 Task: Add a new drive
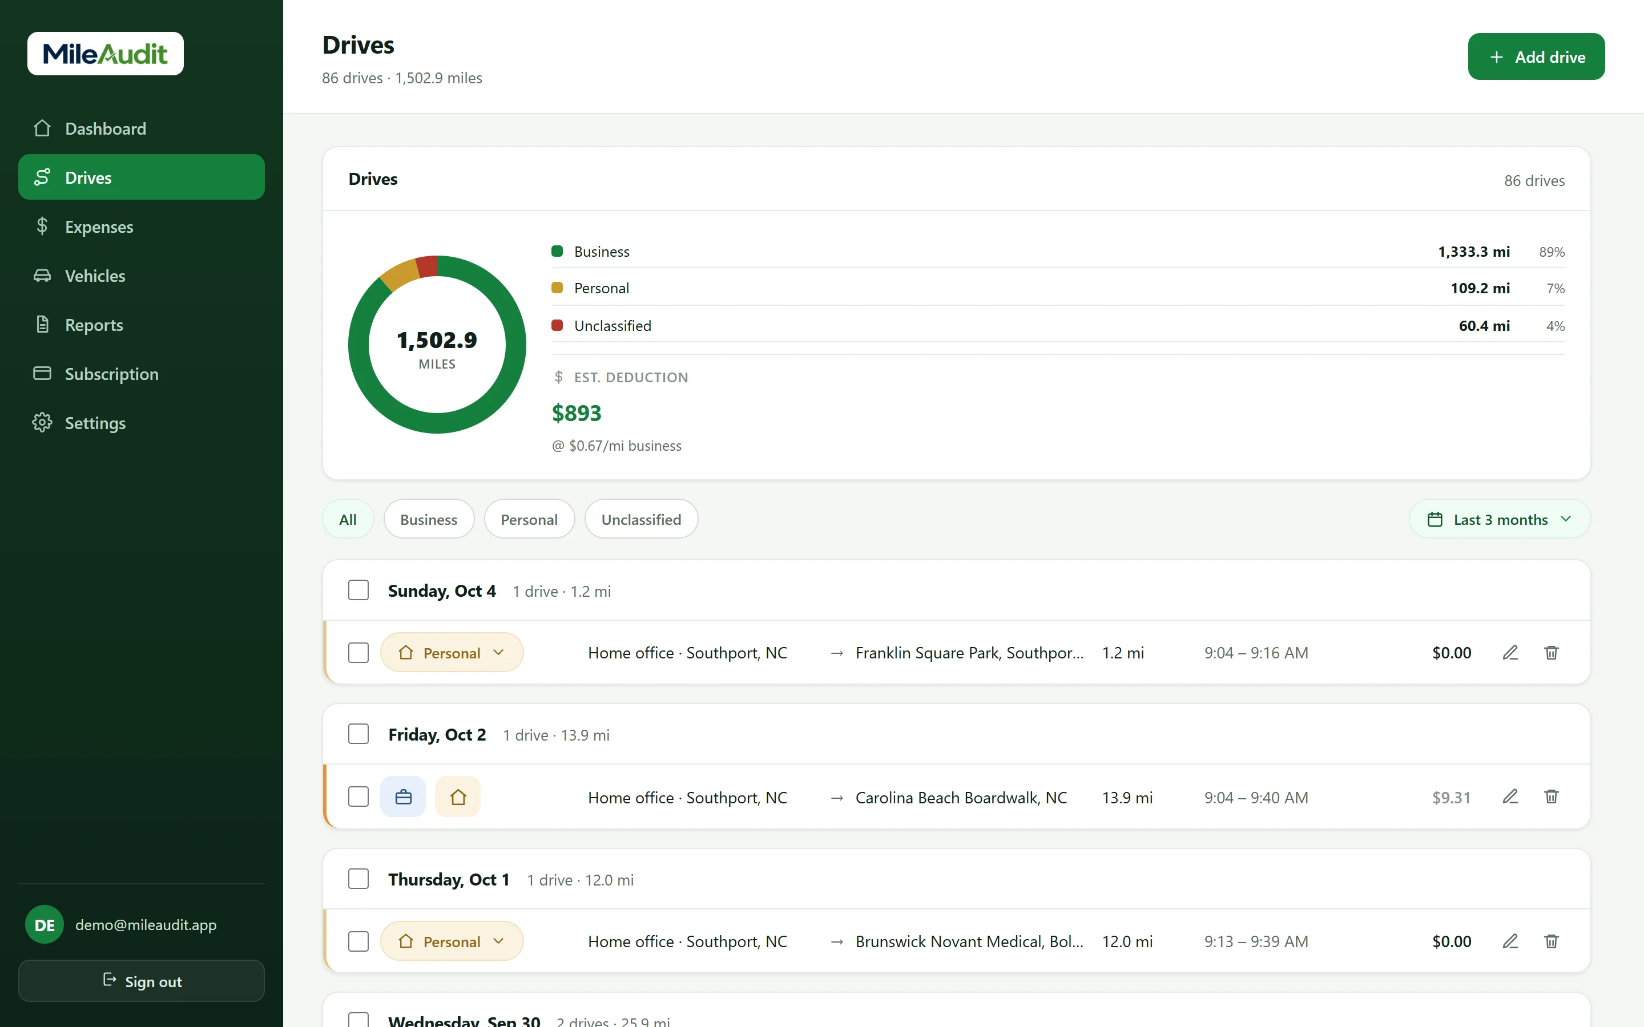1536,56
